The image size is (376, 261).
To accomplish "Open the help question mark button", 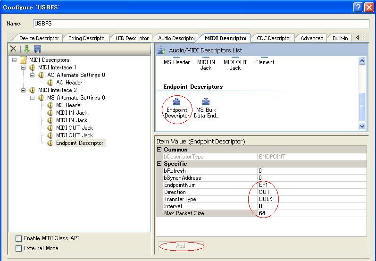I will coord(358,8).
